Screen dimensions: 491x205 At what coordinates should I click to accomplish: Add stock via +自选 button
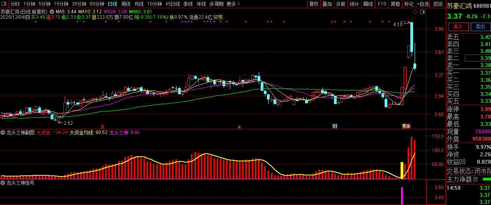423,4
